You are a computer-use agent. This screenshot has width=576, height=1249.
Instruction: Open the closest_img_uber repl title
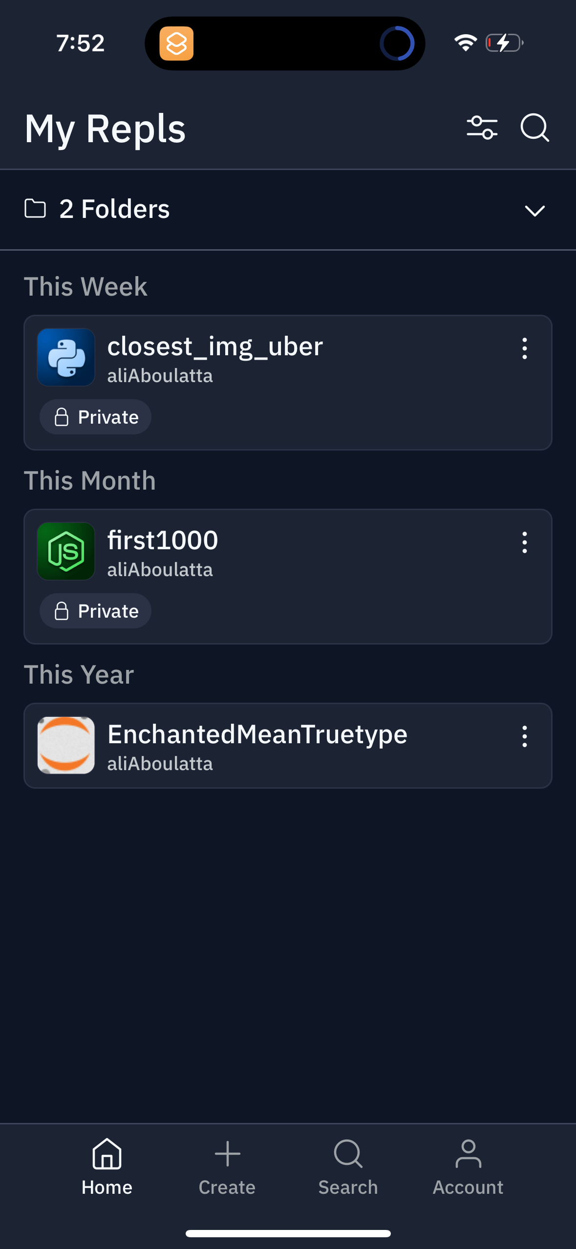pyautogui.click(x=215, y=347)
